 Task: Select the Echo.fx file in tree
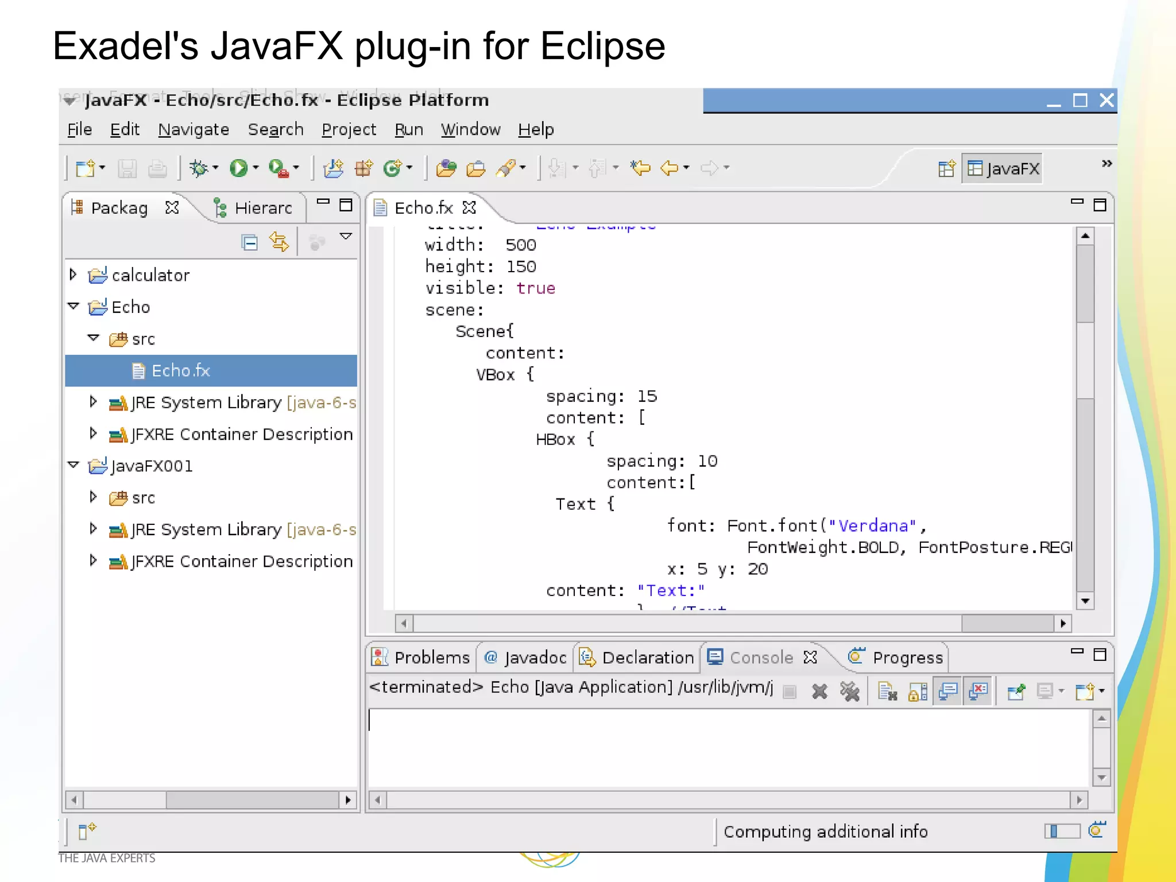[211, 370]
